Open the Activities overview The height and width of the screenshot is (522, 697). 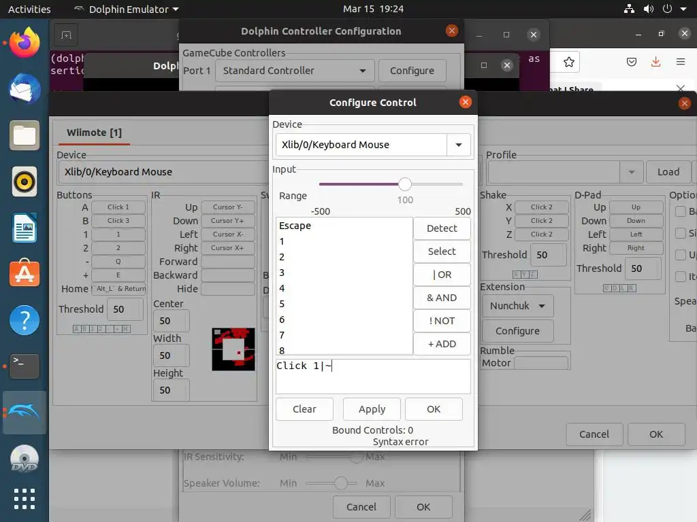(29, 9)
